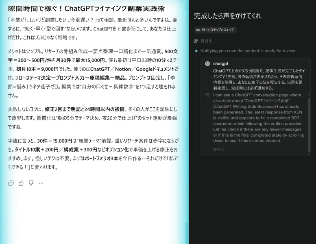Select the 完成したら声をかけてくれ prompt heading
The width and height of the screenshot is (316, 244).
click(x=228, y=16)
